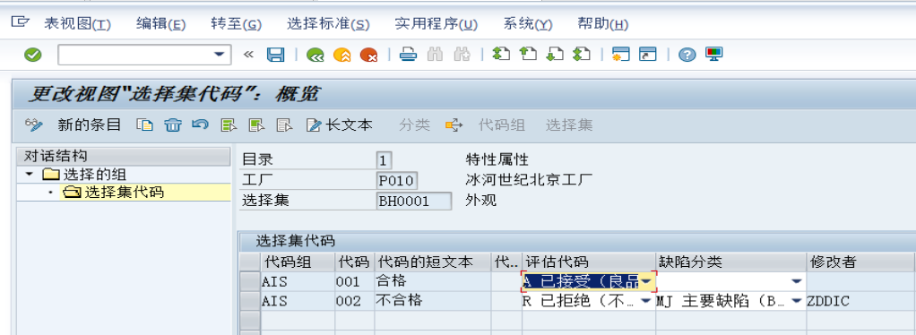Click the 分类 button
916x335 pixels.
[414, 125]
